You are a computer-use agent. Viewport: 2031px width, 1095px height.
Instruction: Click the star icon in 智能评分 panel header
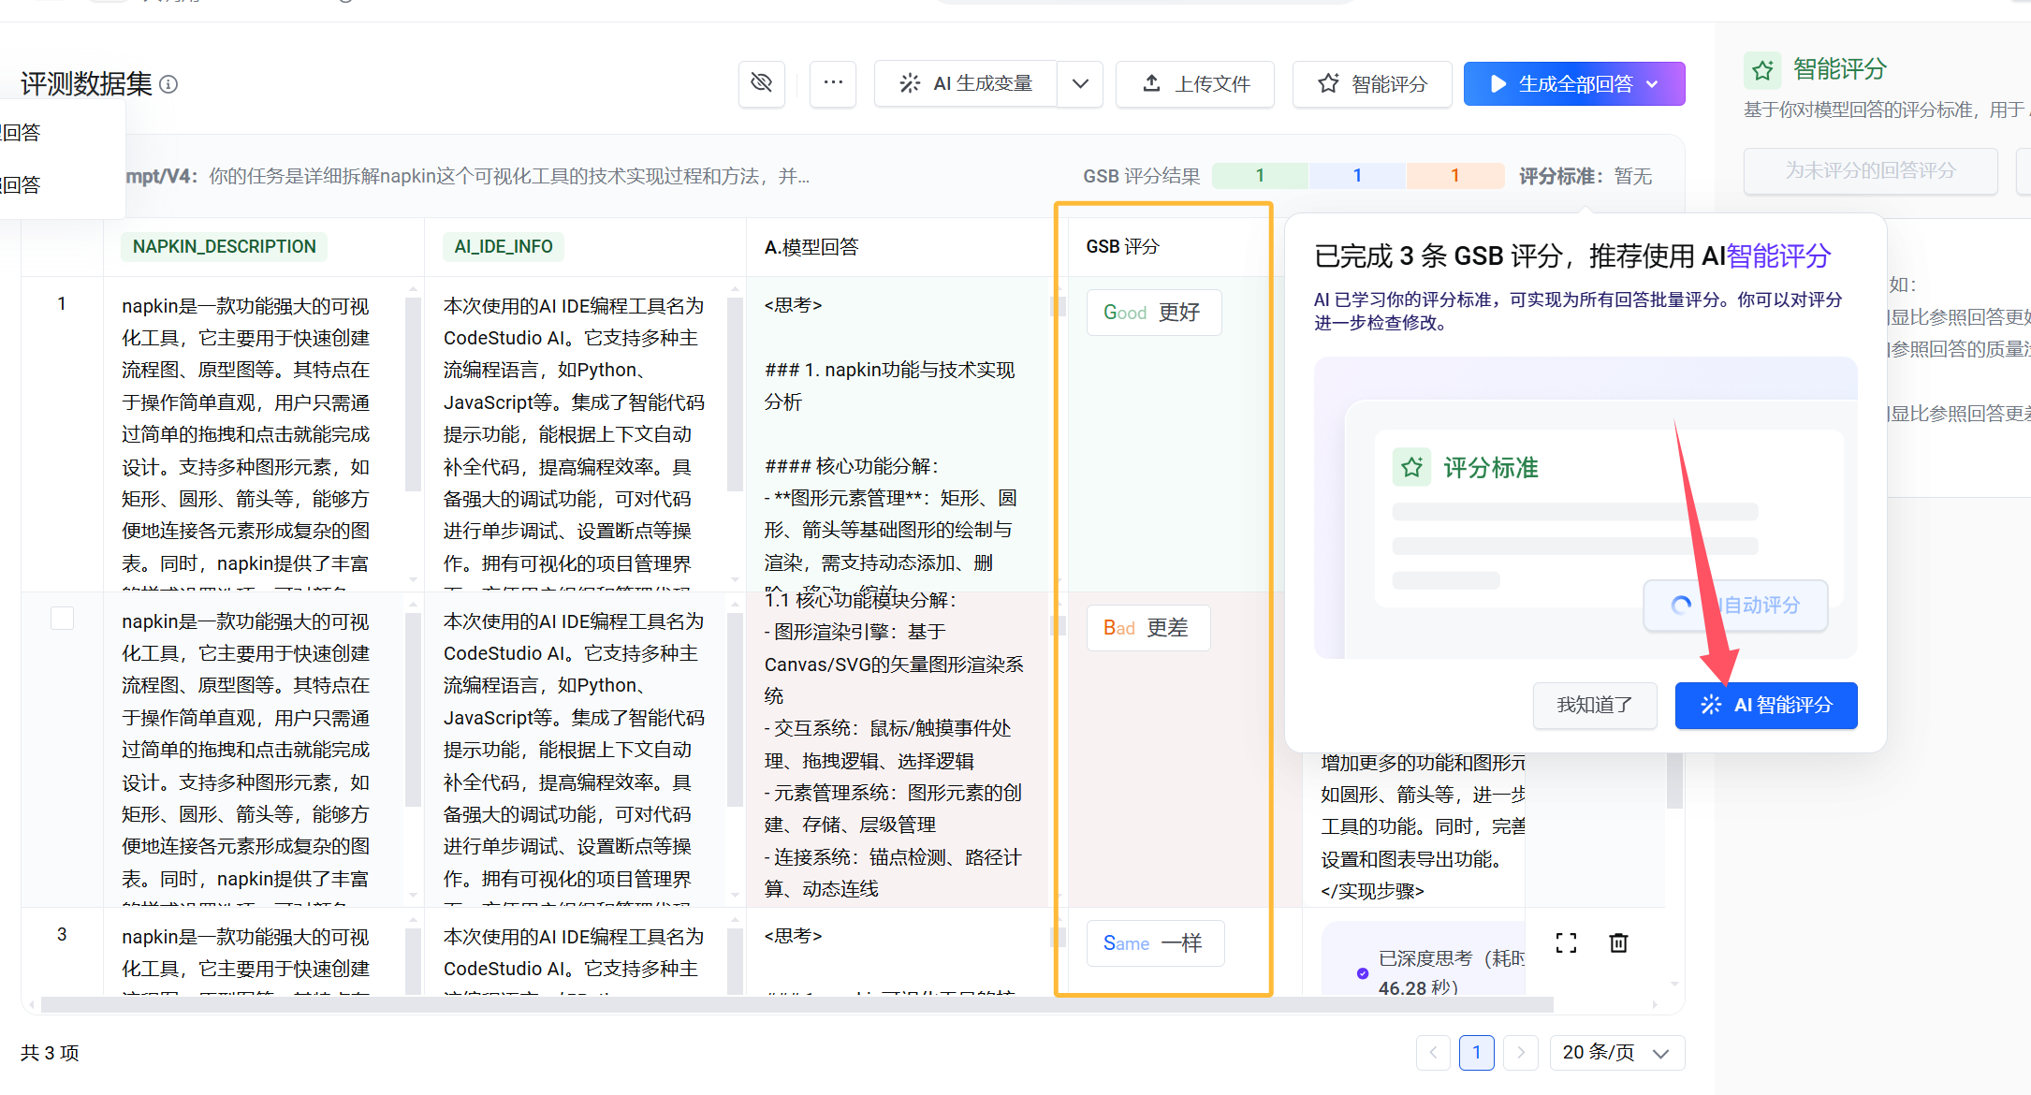point(1763,70)
